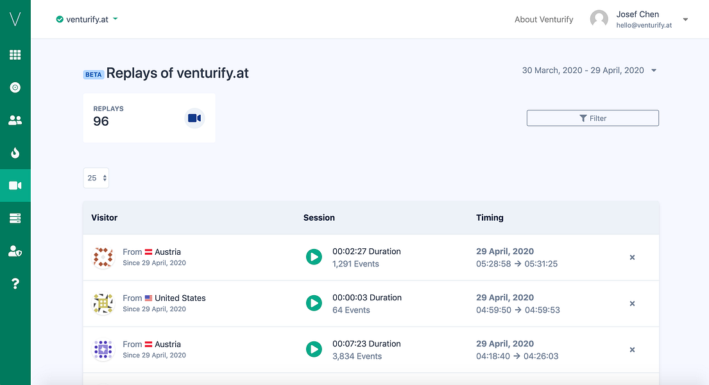709x385 pixels.
Task: Play the 00:00:03 duration replay
Action: pos(314,303)
